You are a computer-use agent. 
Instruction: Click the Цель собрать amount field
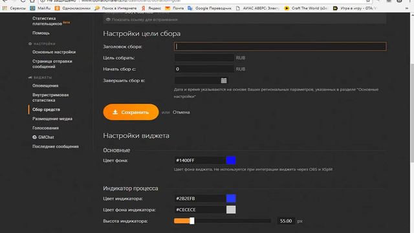(x=204, y=58)
